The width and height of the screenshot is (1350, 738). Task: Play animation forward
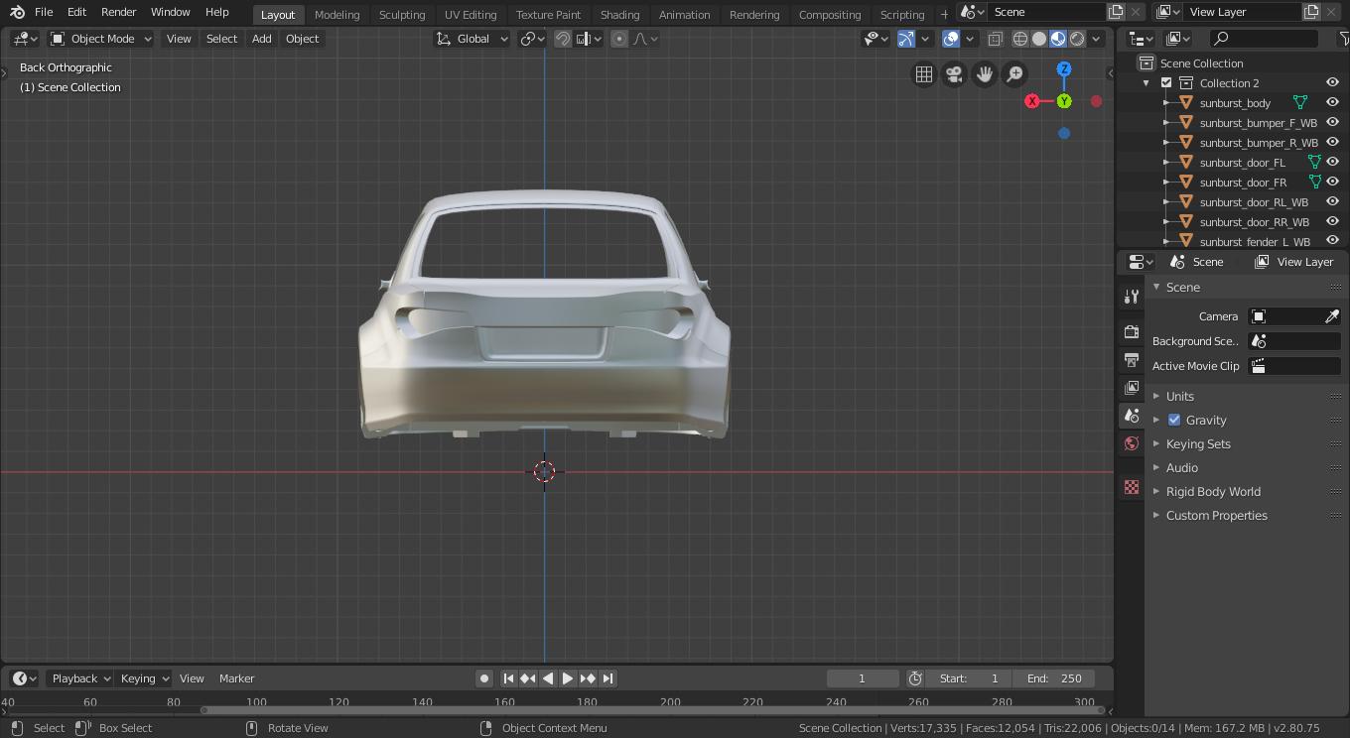(568, 678)
